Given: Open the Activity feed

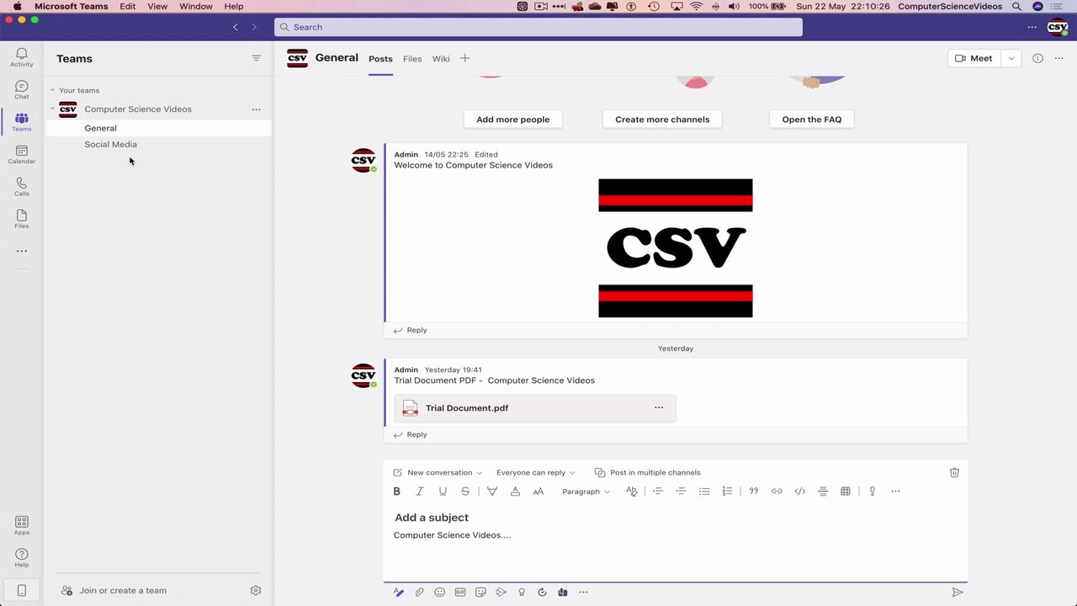Looking at the screenshot, I should [x=22, y=57].
